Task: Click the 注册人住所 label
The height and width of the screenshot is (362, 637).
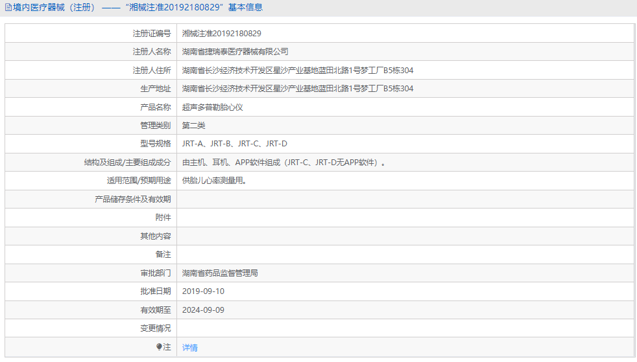Action: click(x=152, y=70)
